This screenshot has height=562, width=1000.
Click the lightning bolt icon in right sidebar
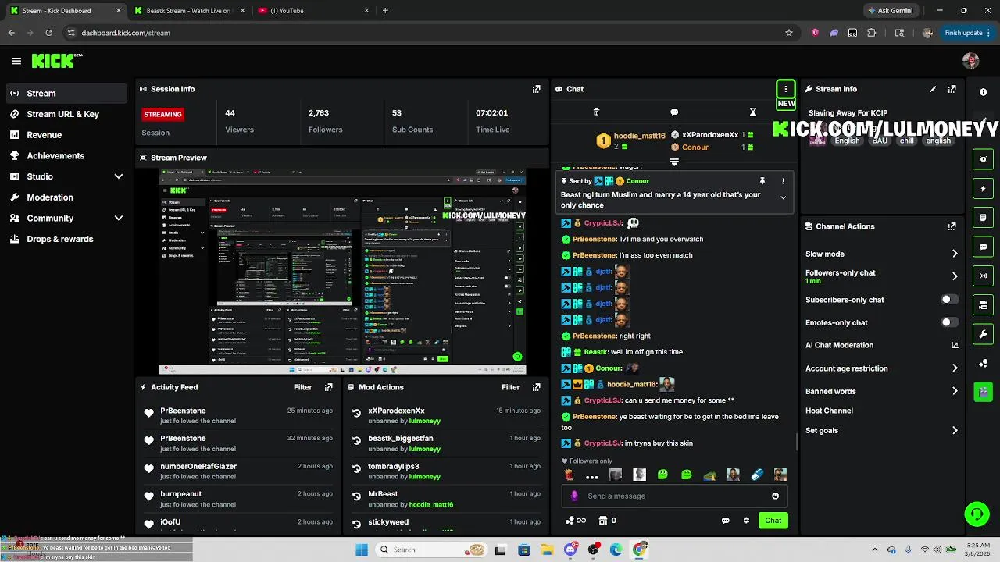click(984, 188)
